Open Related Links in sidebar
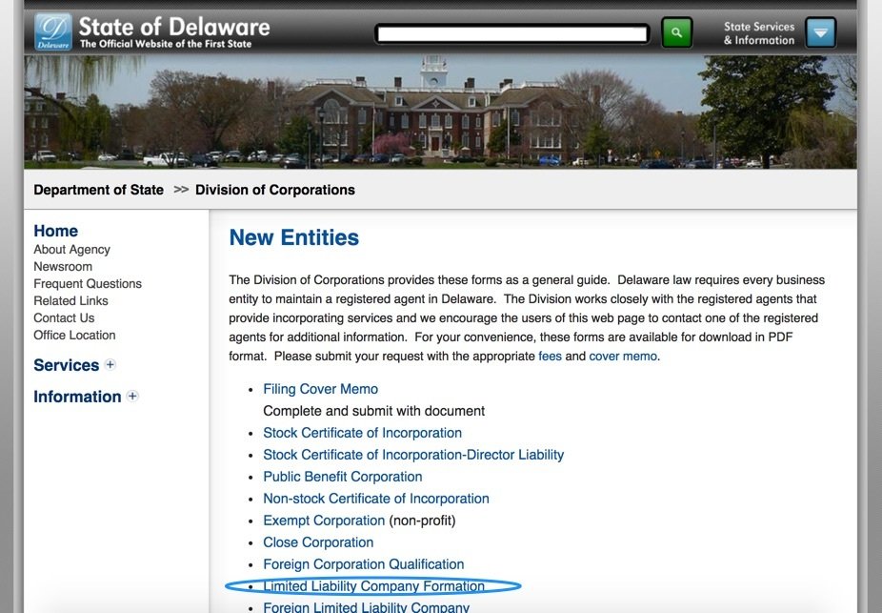882x613 pixels. point(70,300)
